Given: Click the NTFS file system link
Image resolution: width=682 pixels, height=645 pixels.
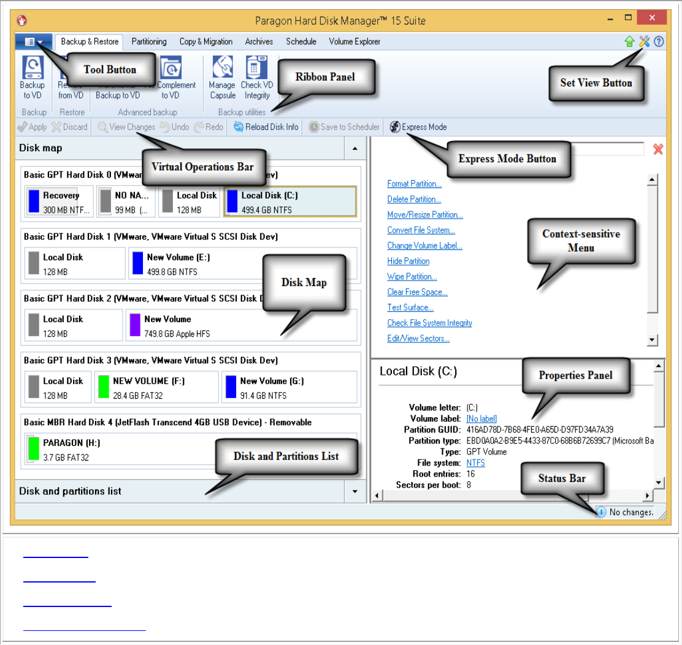Looking at the screenshot, I should tap(475, 463).
